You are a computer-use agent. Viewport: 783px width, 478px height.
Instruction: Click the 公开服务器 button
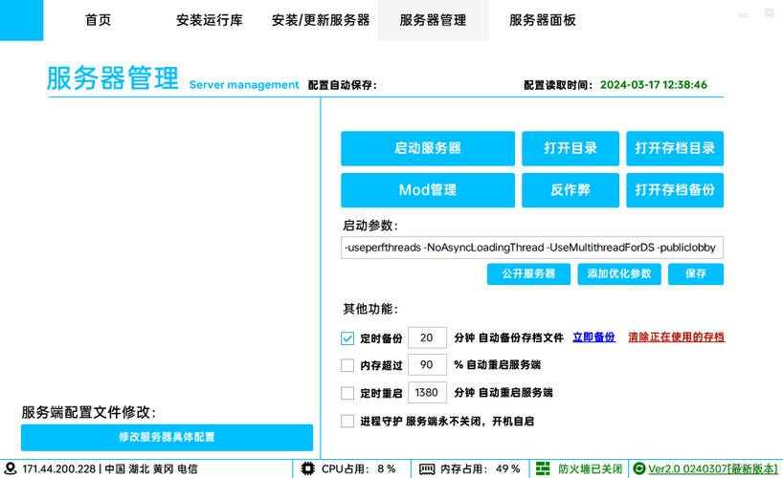point(528,274)
